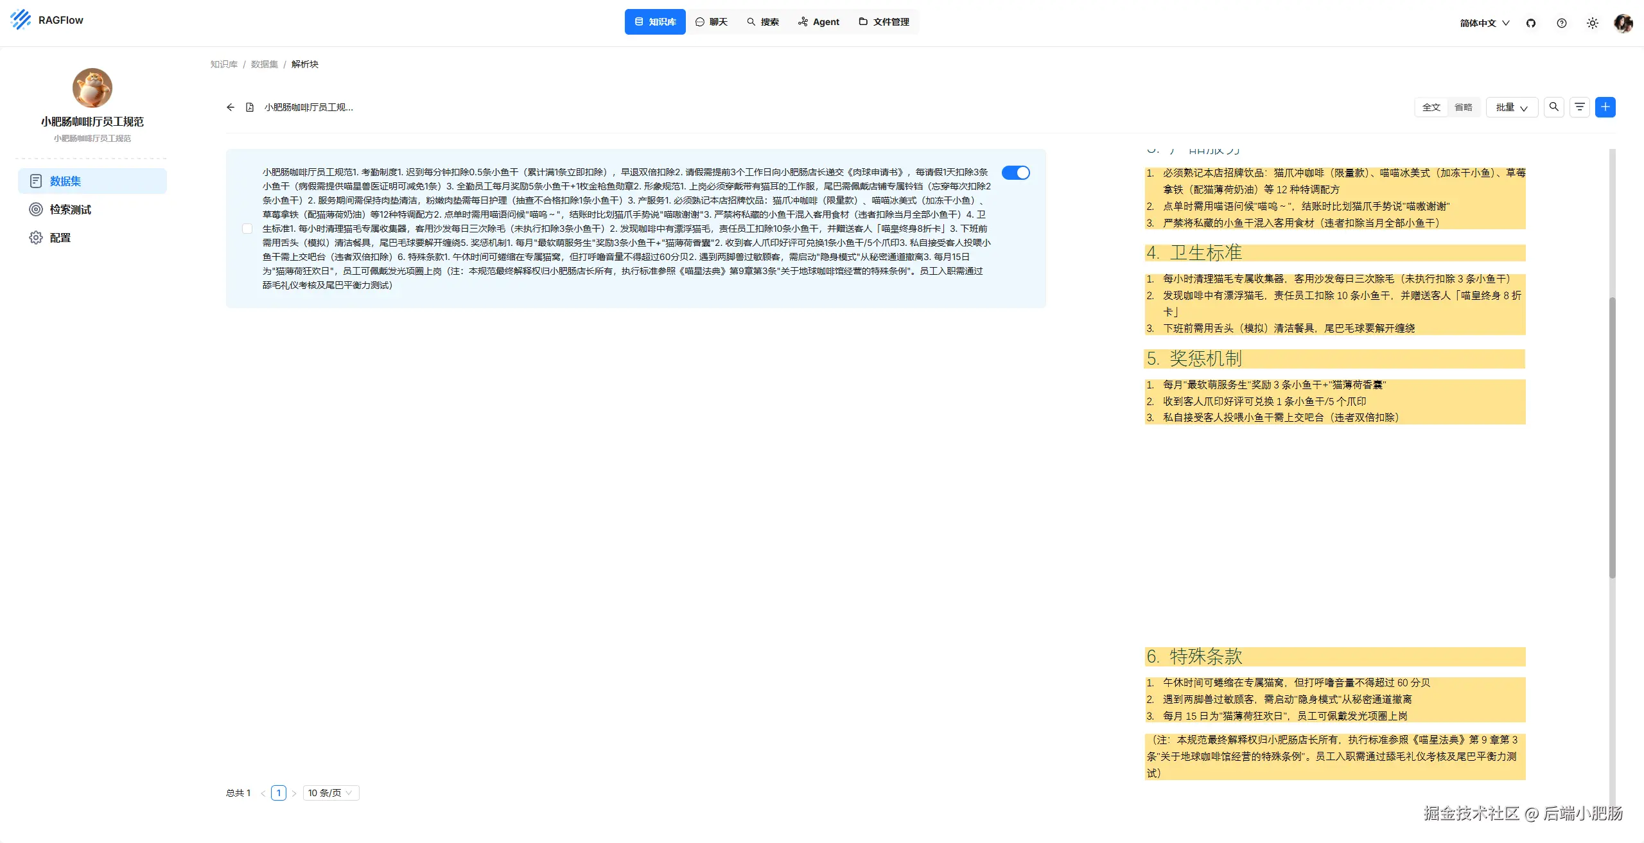The image size is (1644, 843).
Task: Open the GitHub icon link
Action: (1531, 23)
